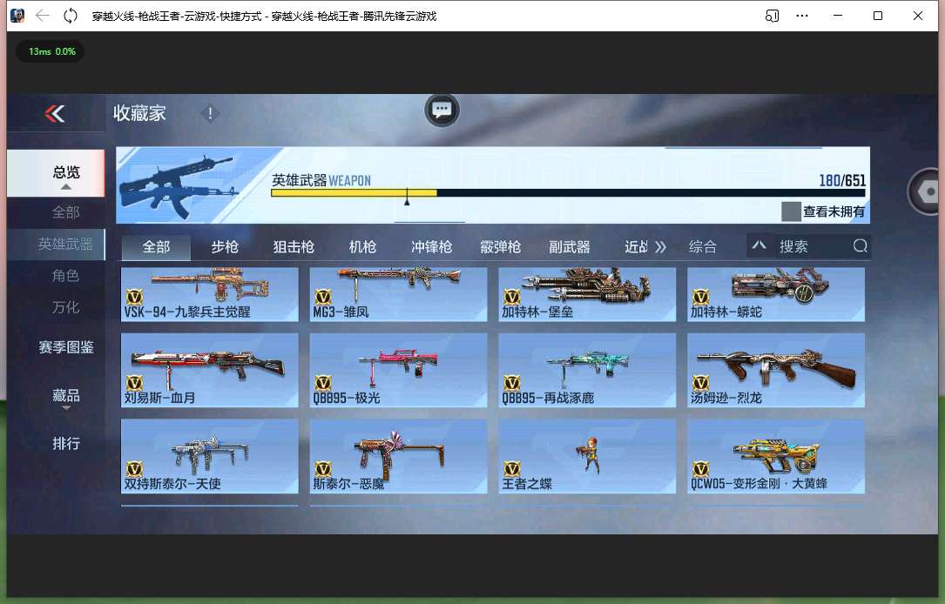Toggle the 查看未拥有 checkbox
Image resolution: width=945 pixels, height=604 pixels.
point(791,211)
